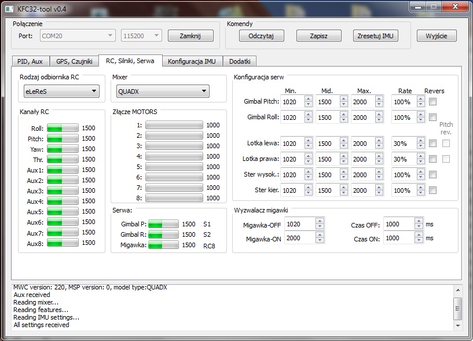Click the Migawka-OFF value input field
473x341 pixels.
tap(299, 224)
